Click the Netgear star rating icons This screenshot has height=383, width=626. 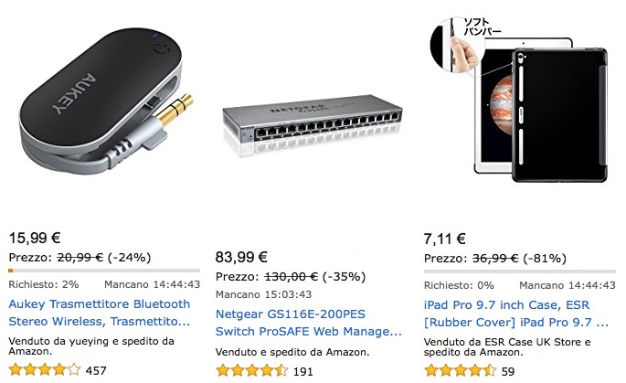tap(252, 370)
